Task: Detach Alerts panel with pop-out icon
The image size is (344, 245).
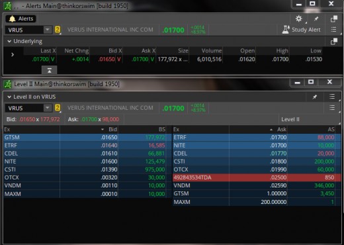Action: 334,19
